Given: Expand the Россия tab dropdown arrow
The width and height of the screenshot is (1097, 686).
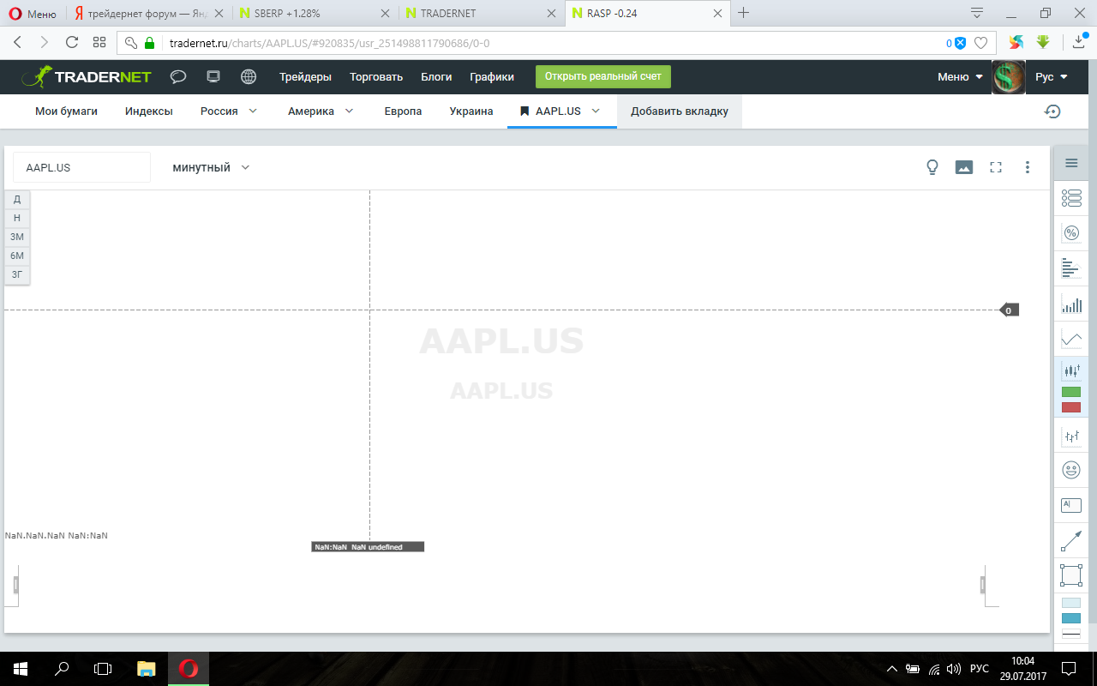Looking at the screenshot, I should (x=253, y=111).
